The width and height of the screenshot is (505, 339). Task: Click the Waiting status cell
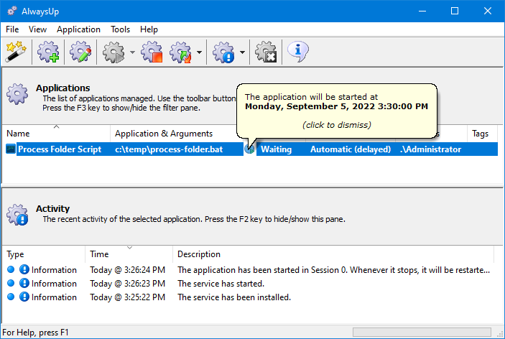[x=276, y=149]
